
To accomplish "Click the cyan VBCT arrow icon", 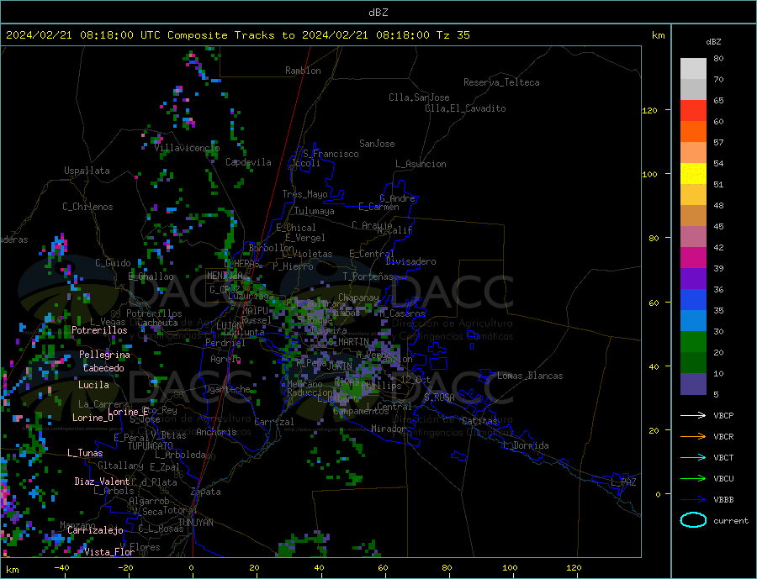I will point(693,457).
